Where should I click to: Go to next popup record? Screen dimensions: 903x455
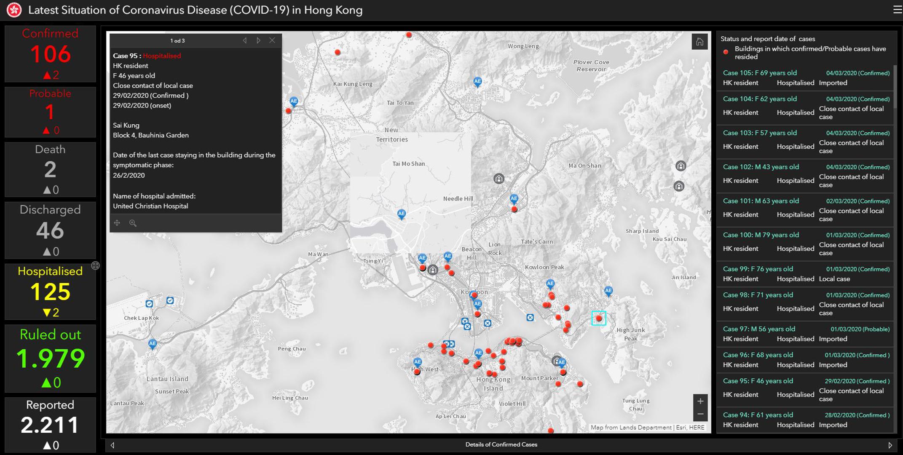[258, 40]
